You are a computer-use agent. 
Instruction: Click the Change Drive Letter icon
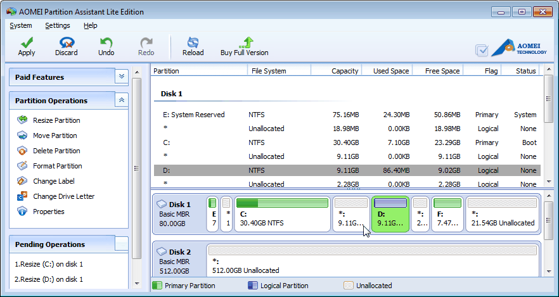coord(22,196)
